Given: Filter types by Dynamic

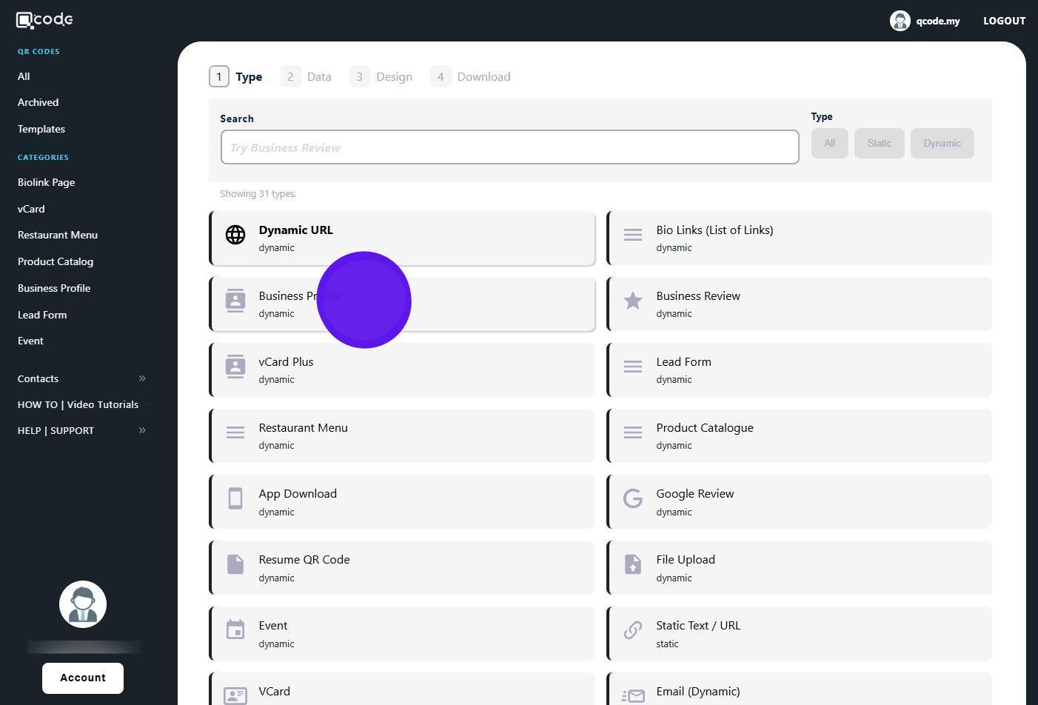Looking at the screenshot, I should click(x=942, y=144).
